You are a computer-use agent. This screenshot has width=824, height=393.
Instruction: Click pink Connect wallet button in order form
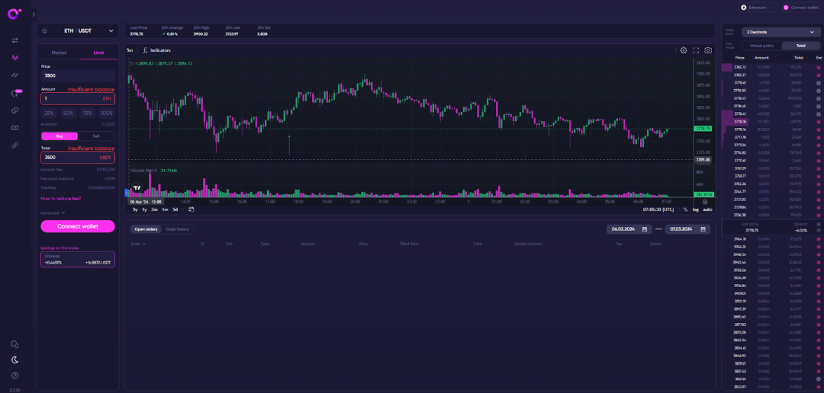(x=78, y=226)
